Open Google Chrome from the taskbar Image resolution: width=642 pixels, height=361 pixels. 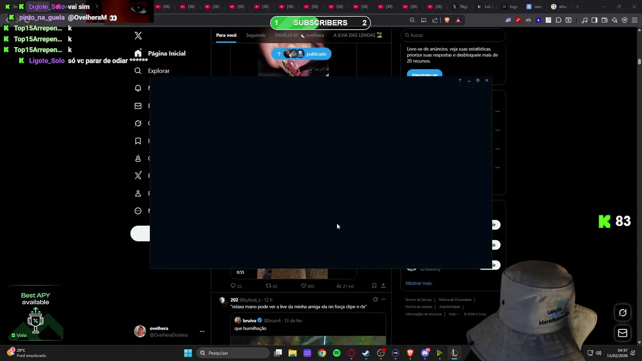tap(322, 353)
